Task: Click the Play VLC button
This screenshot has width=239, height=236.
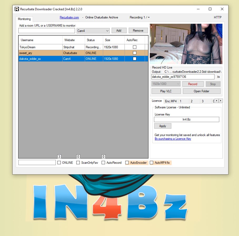Action: click(x=166, y=91)
